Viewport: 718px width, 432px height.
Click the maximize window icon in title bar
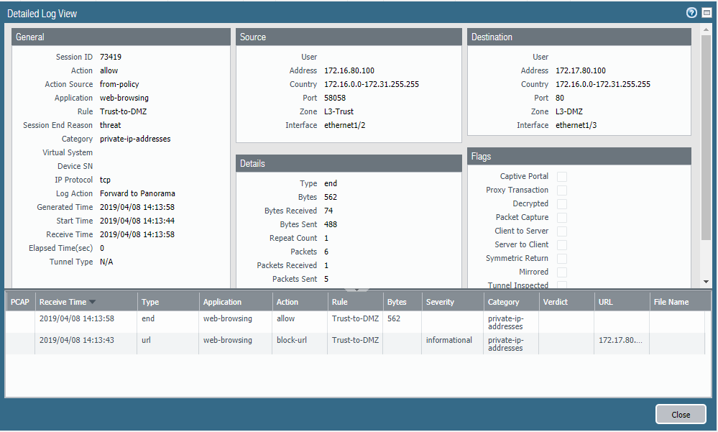pyautogui.click(x=707, y=13)
